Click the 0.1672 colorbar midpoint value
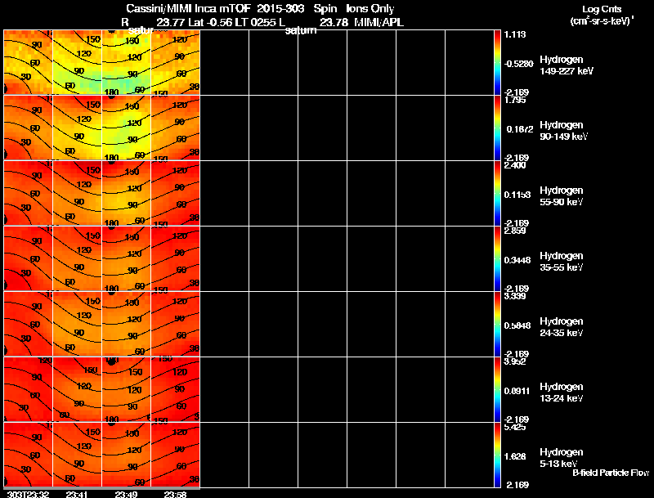The image size is (654, 498). (520, 129)
